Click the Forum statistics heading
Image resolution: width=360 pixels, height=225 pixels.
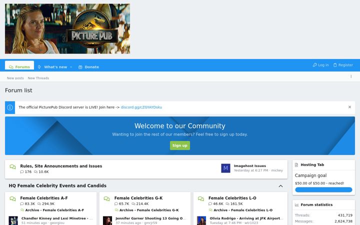click(x=316, y=204)
